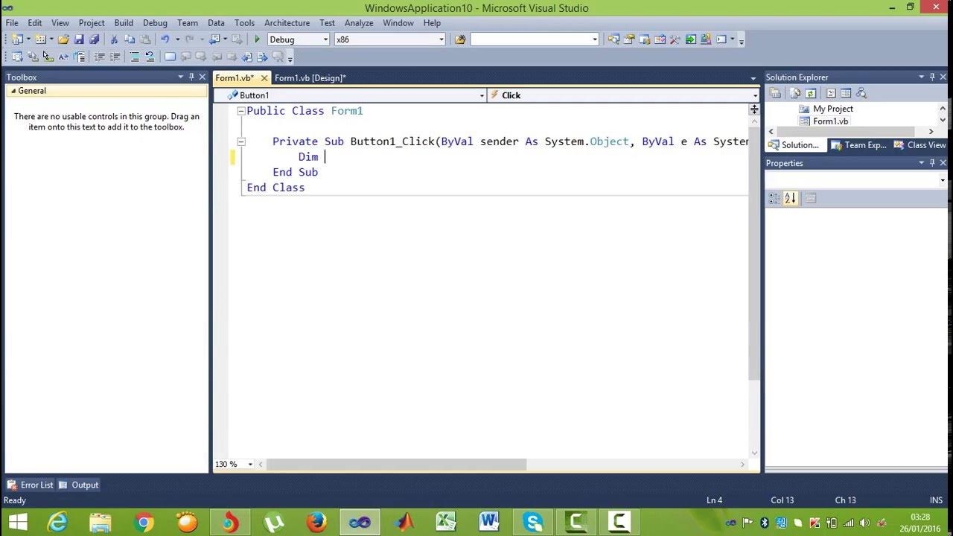
Task: Open the Output panel tab
Action: [x=79, y=485]
